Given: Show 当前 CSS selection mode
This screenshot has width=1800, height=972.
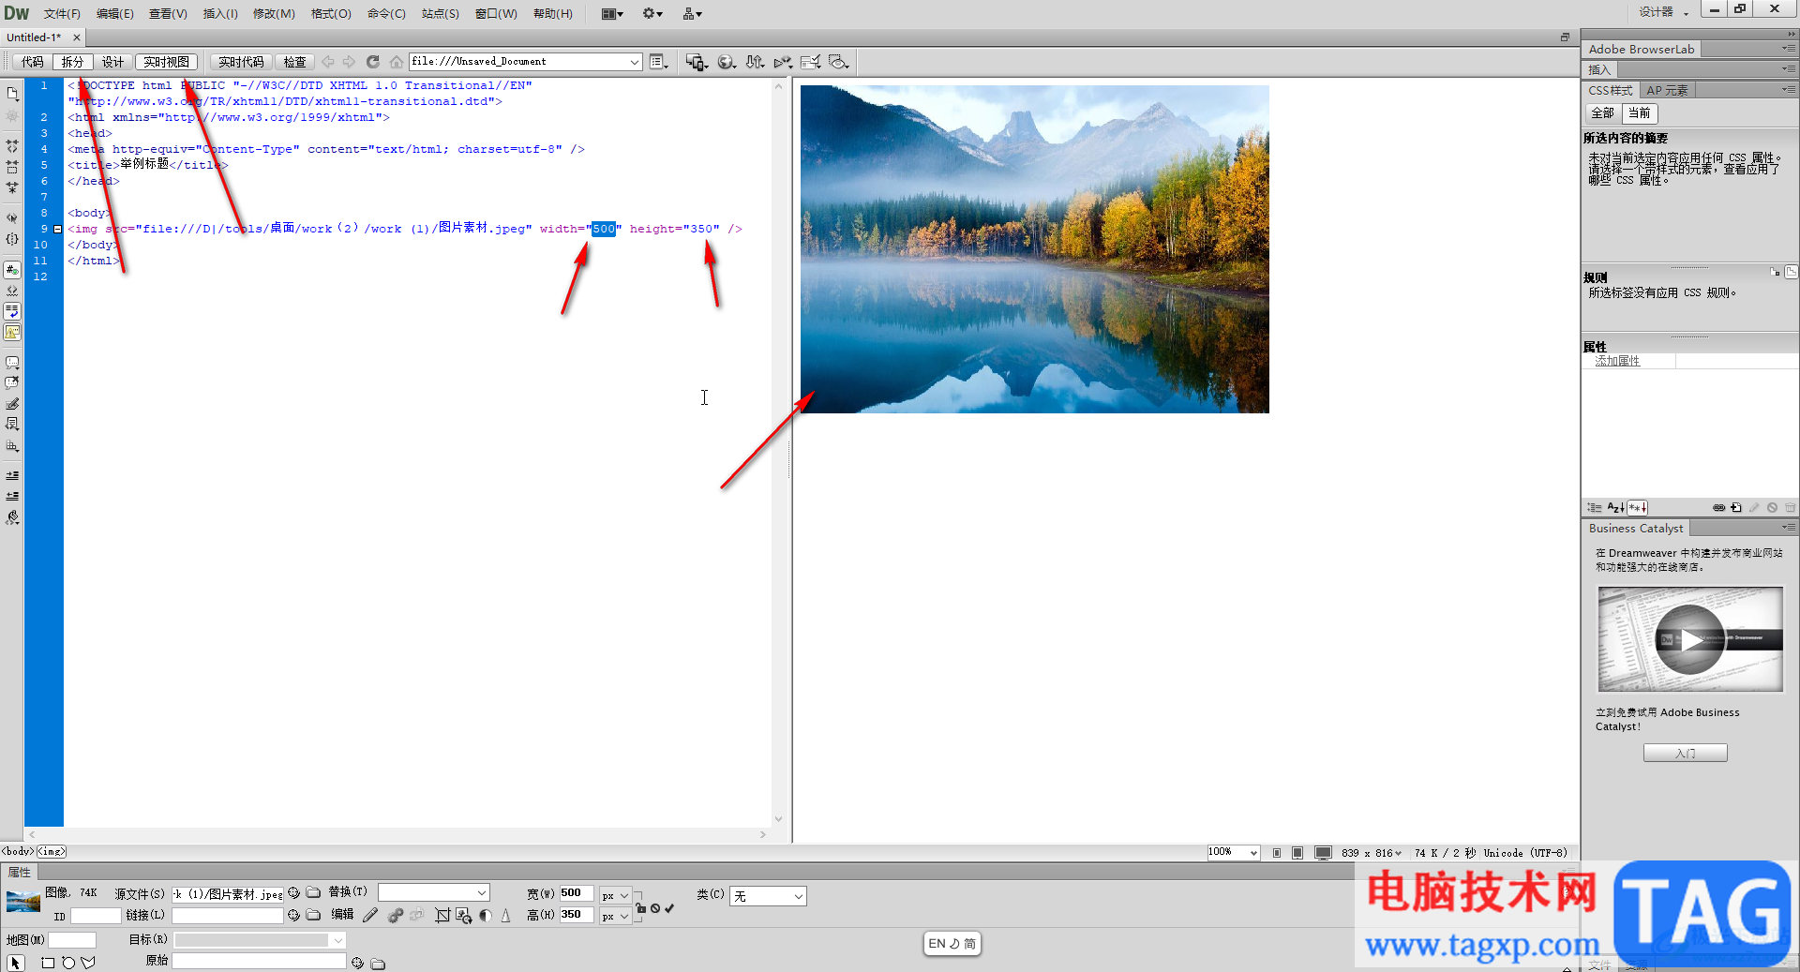Looking at the screenshot, I should [x=1639, y=113].
